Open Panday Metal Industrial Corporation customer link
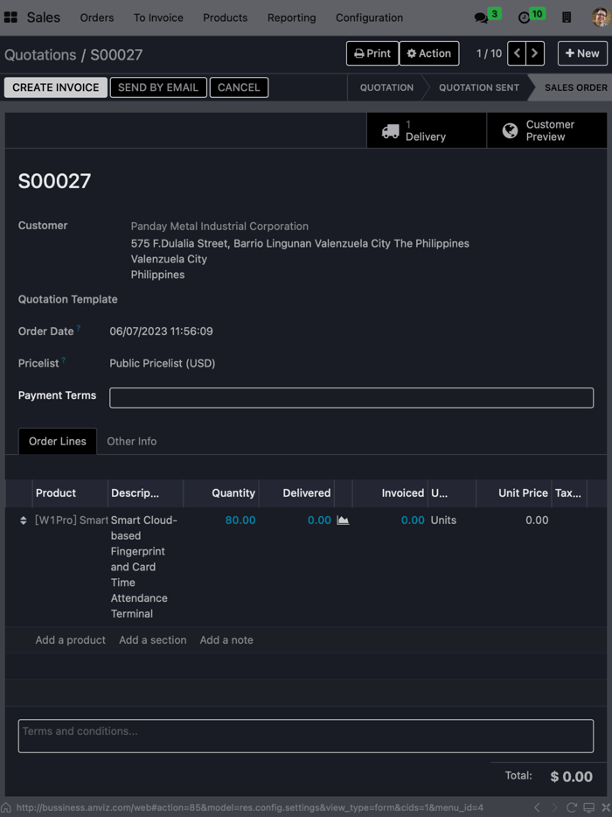This screenshot has width=612, height=817. tap(219, 227)
